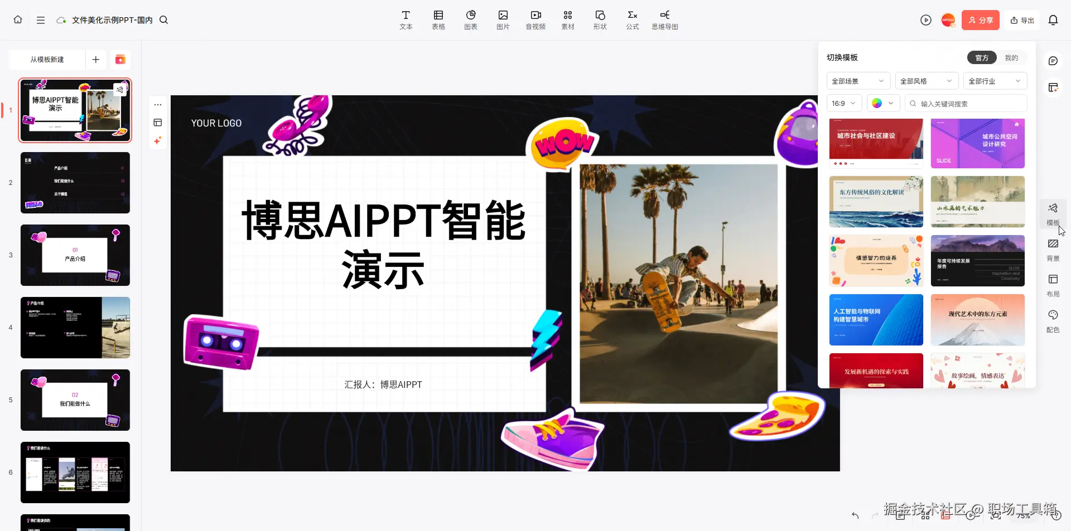Expand the 全部风格 style dropdown
This screenshot has width=1071, height=531.
[x=927, y=81]
